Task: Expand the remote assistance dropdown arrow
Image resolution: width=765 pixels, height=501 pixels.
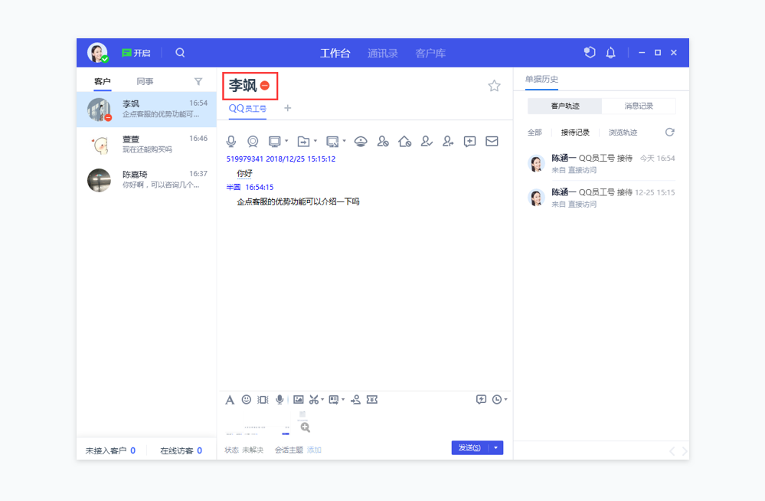Action: pyautogui.click(x=344, y=141)
